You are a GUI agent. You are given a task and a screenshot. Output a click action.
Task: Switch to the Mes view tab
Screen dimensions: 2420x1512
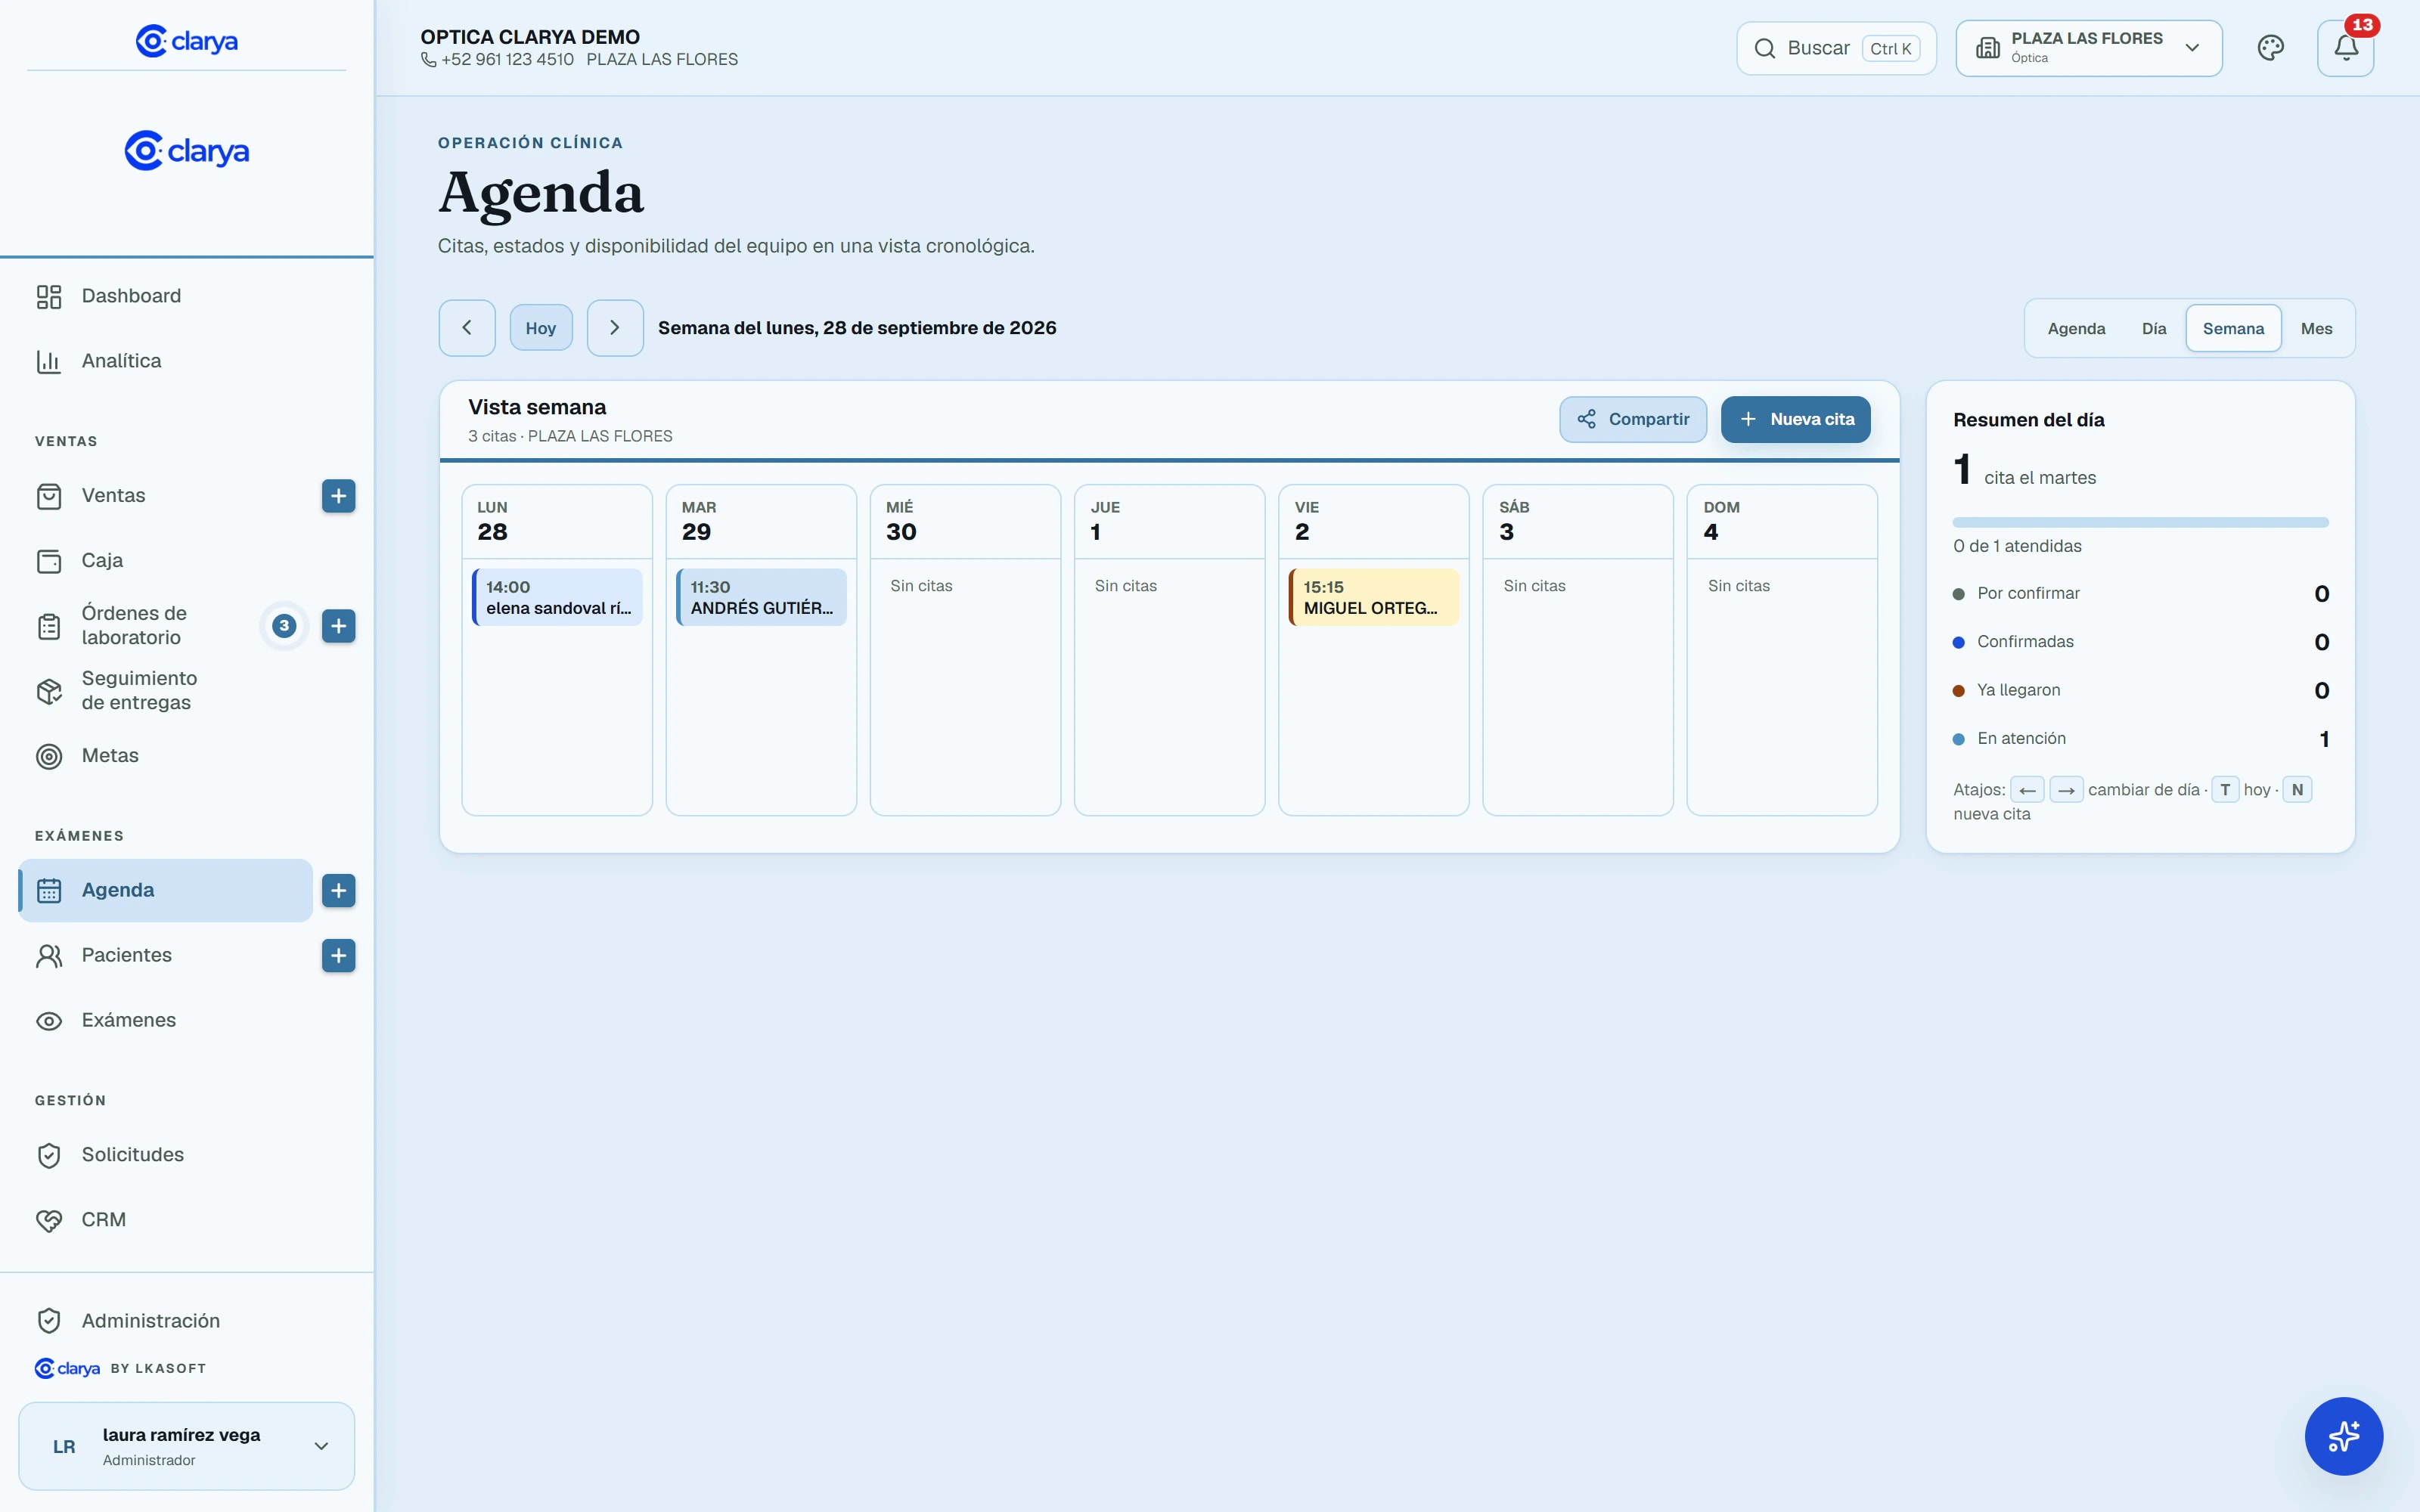pos(2316,328)
